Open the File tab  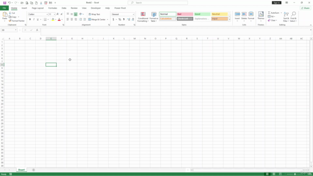pos(4,8)
